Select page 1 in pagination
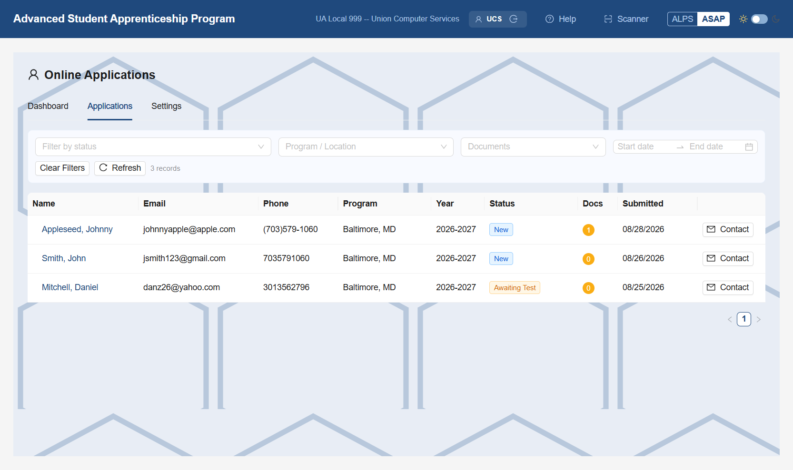The height and width of the screenshot is (470, 793). click(744, 319)
